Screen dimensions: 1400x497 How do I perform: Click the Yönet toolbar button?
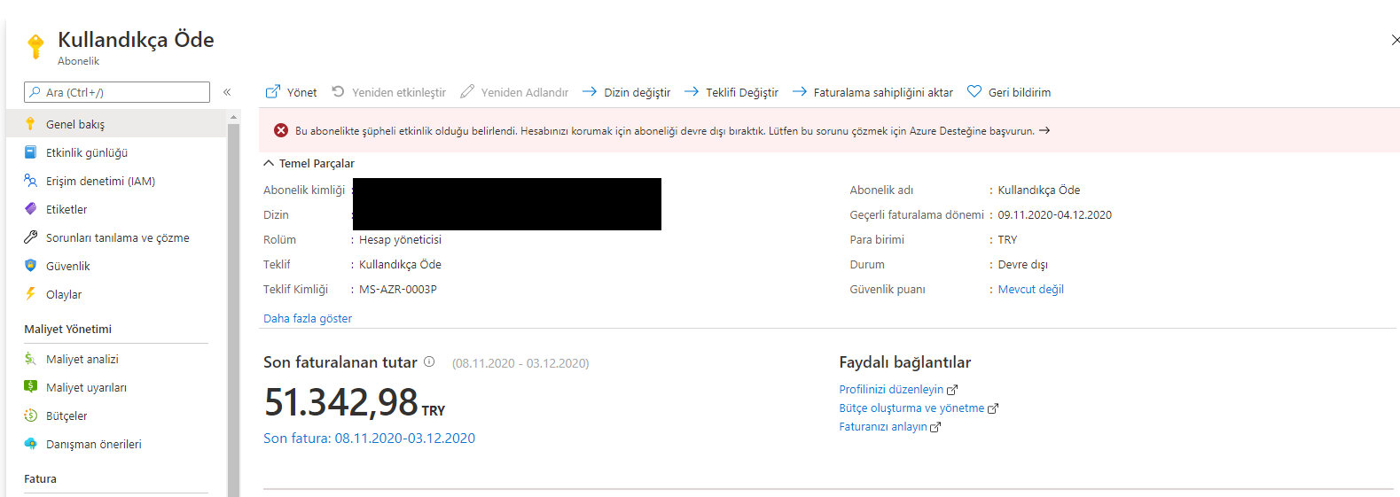[x=292, y=92]
